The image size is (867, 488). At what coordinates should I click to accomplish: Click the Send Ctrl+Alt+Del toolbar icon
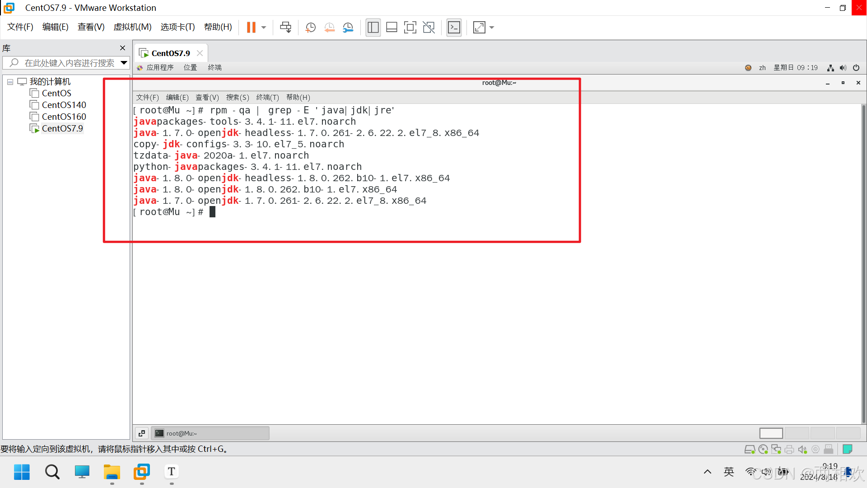[285, 28]
